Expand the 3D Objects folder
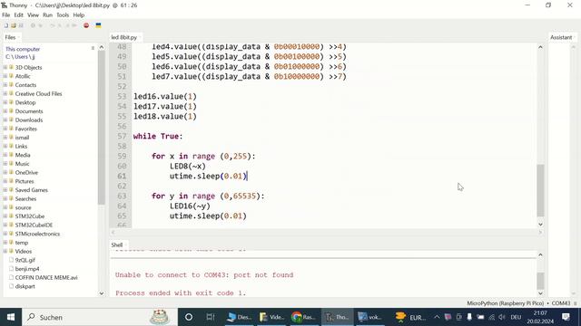 coord(5,67)
